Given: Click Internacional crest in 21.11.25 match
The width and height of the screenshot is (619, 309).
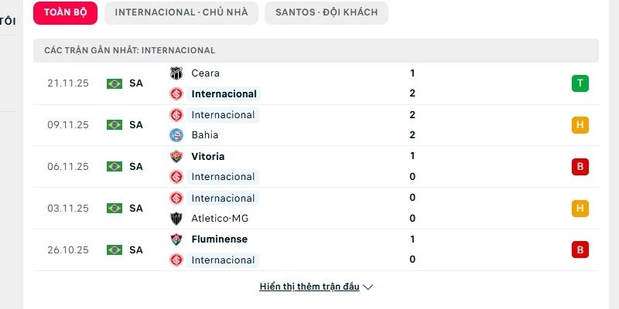Looking at the screenshot, I should (176, 94).
